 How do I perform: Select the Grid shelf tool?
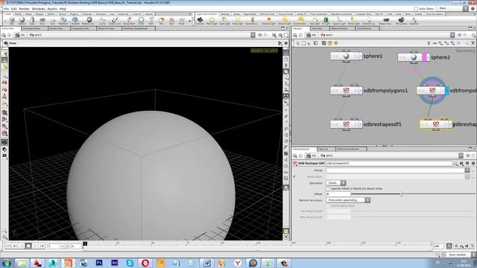point(52,21)
